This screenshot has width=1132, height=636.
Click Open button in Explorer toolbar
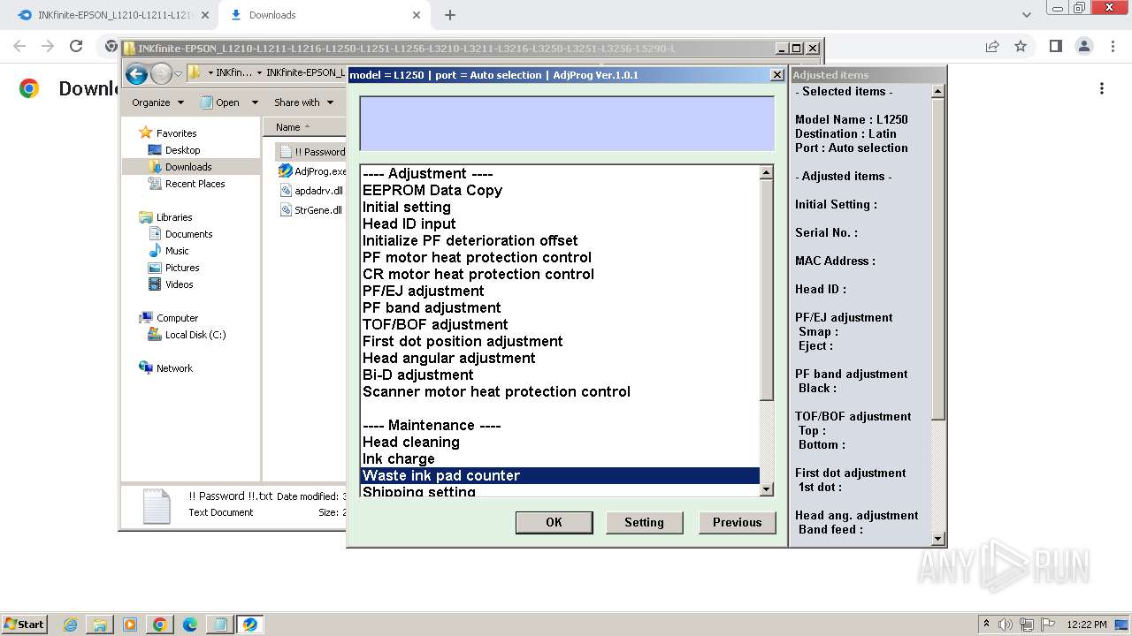click(x=221, y=102)
